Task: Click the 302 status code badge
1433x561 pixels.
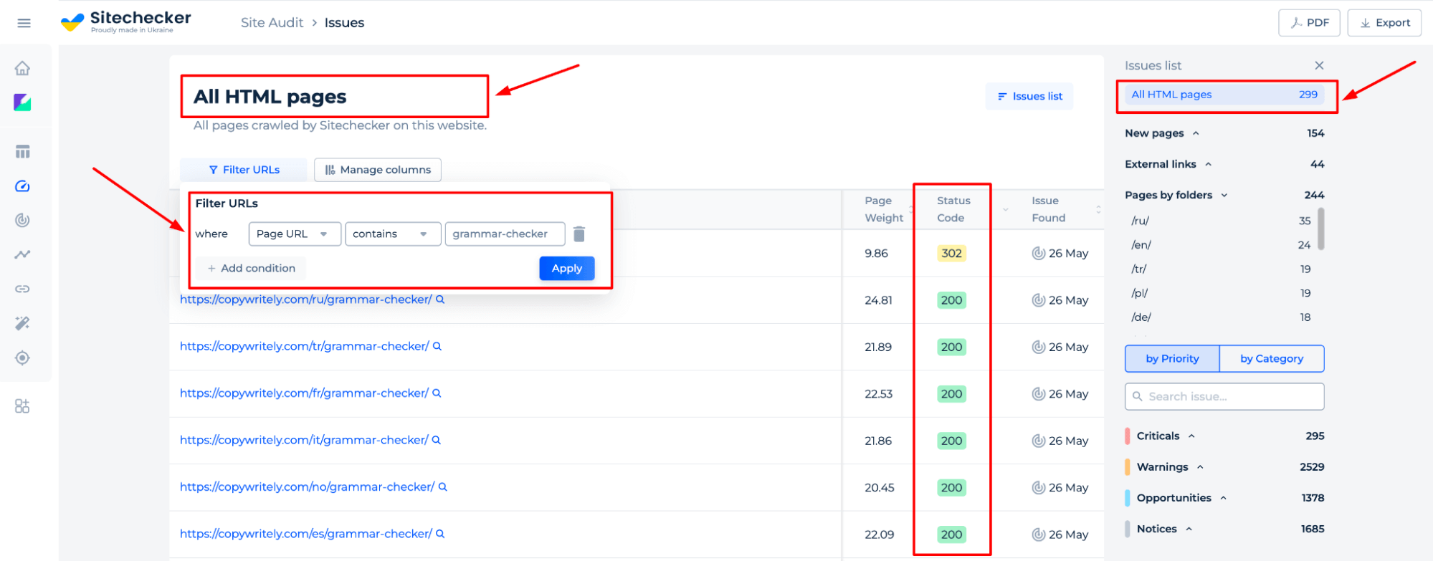Action: tap(951, 253)
